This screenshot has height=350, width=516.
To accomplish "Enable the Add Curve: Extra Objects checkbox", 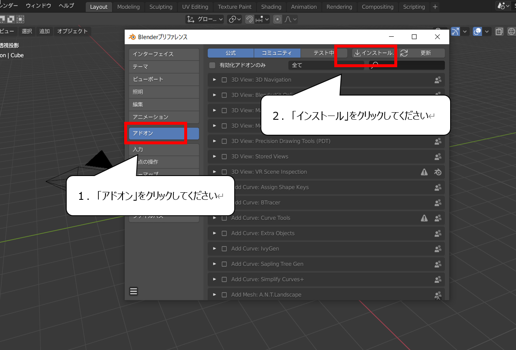I will [224, 233].
